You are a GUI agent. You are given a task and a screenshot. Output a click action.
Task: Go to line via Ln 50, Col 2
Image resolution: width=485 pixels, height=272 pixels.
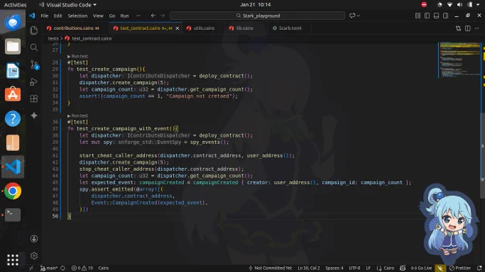click(309, 268)
